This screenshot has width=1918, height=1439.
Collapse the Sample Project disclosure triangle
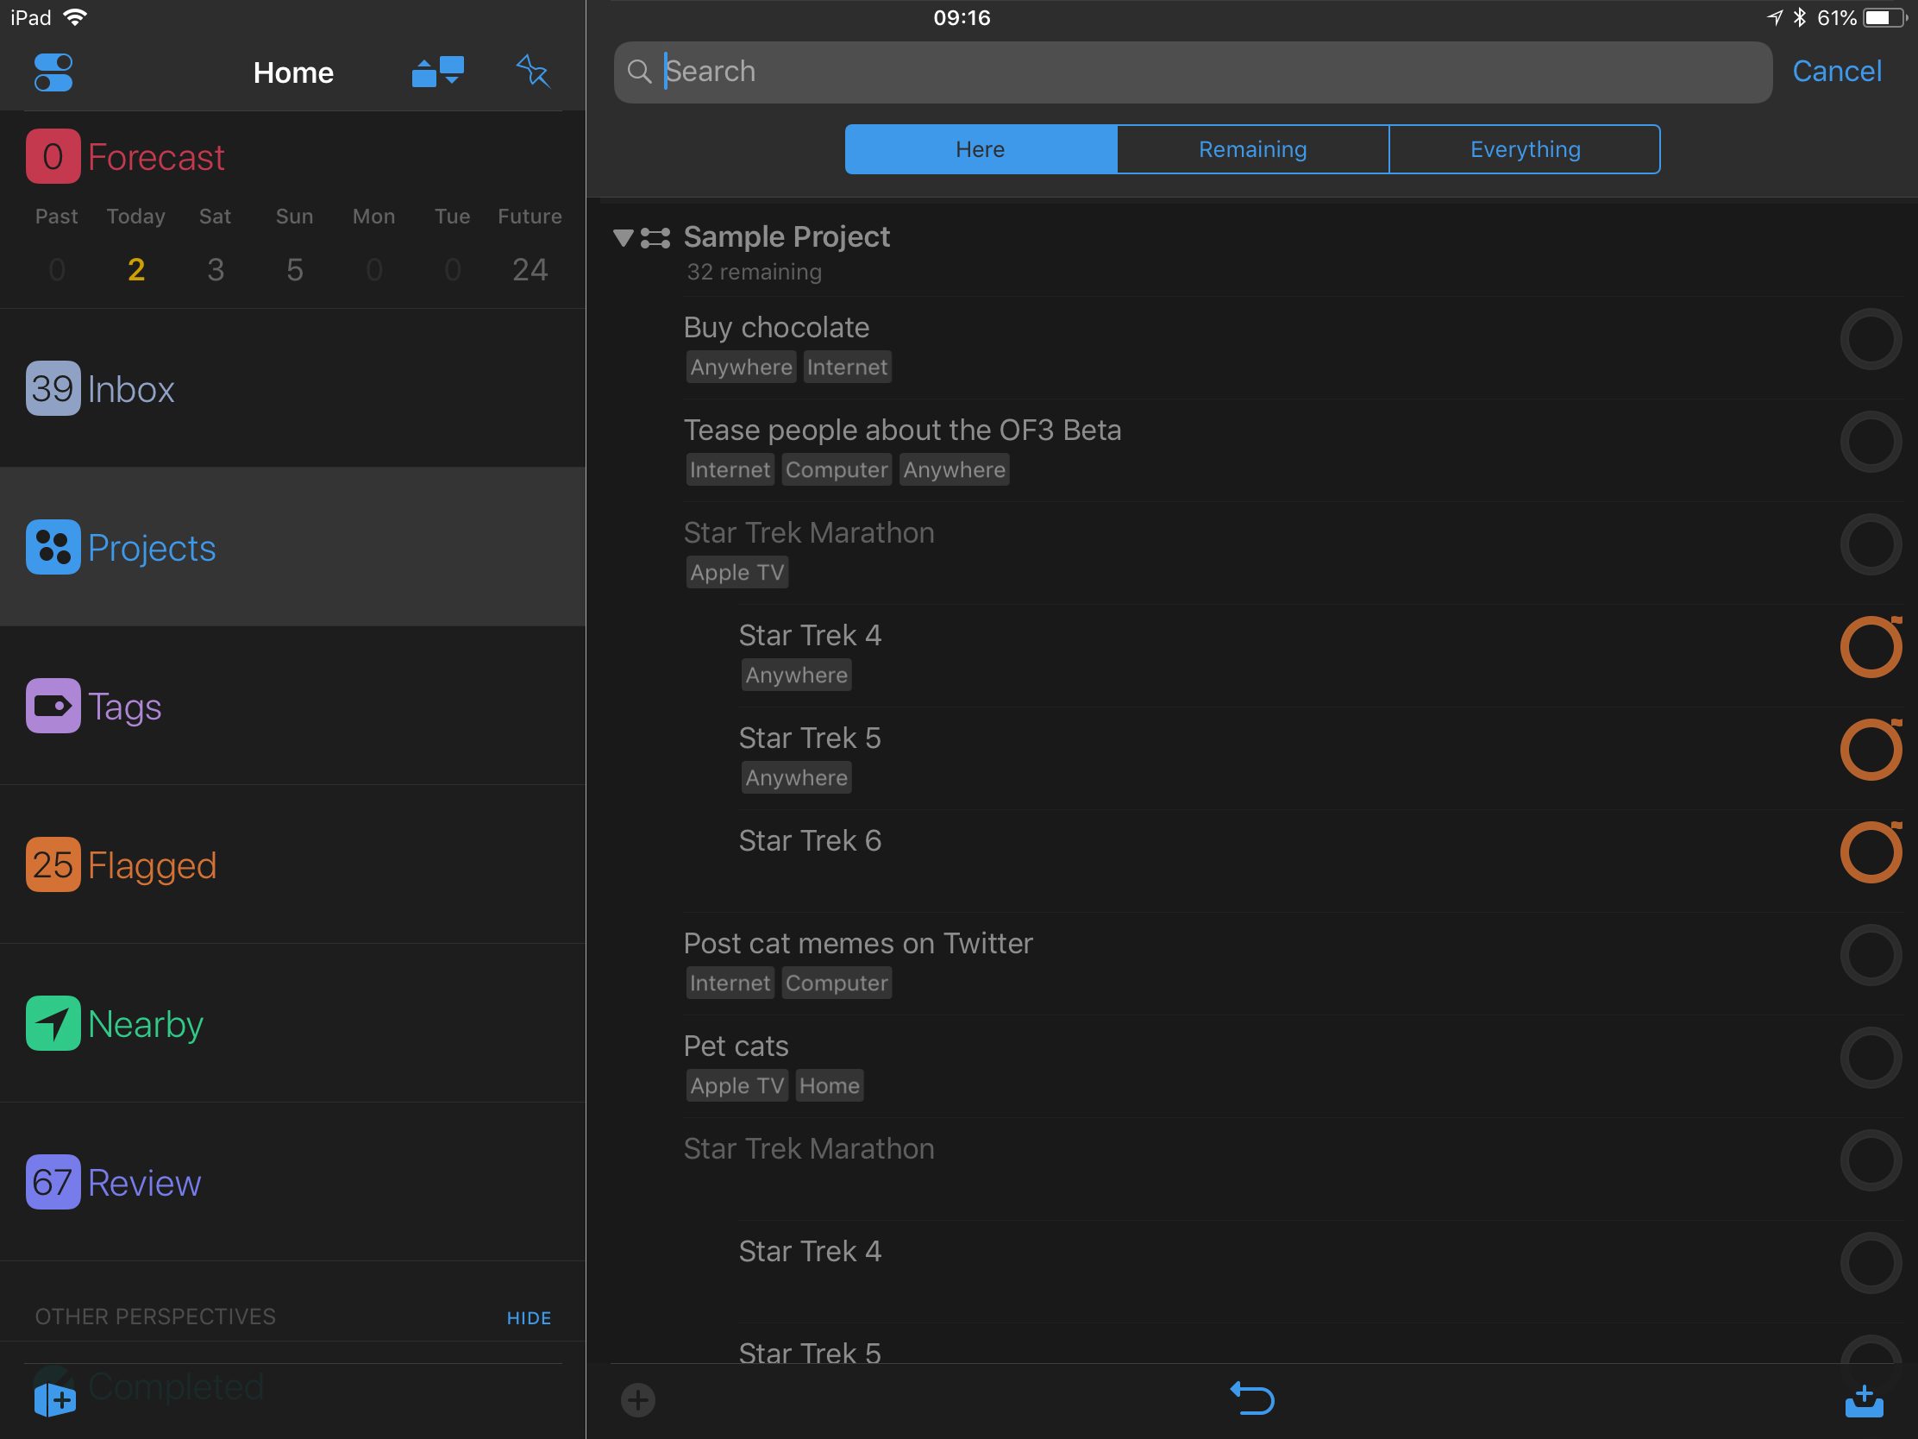(x=623, y=237)
